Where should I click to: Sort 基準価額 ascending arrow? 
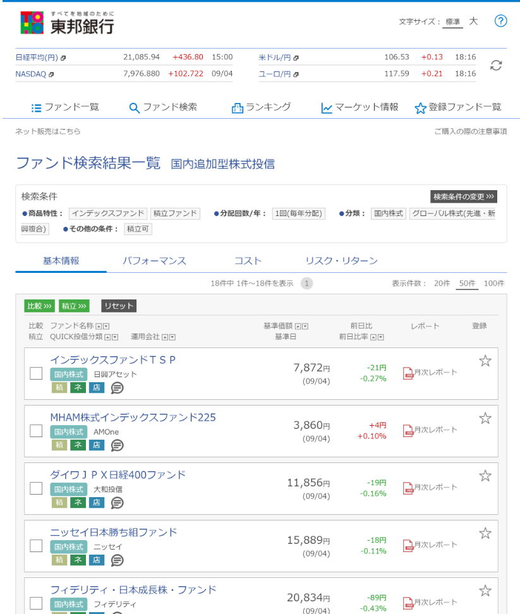298,326
